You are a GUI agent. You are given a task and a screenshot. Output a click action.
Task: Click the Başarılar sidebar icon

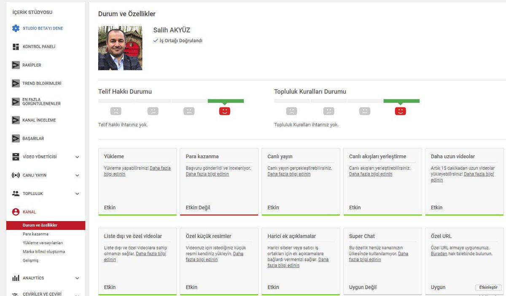pyautogui.click(x=16, y=138)
